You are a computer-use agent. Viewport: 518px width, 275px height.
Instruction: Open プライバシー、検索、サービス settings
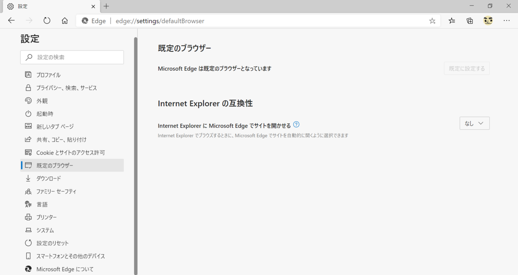tap(72, 87)
